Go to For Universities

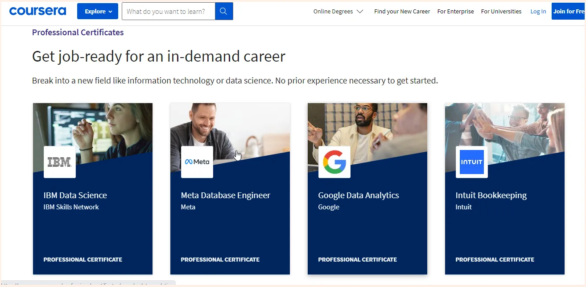[501, 12]
